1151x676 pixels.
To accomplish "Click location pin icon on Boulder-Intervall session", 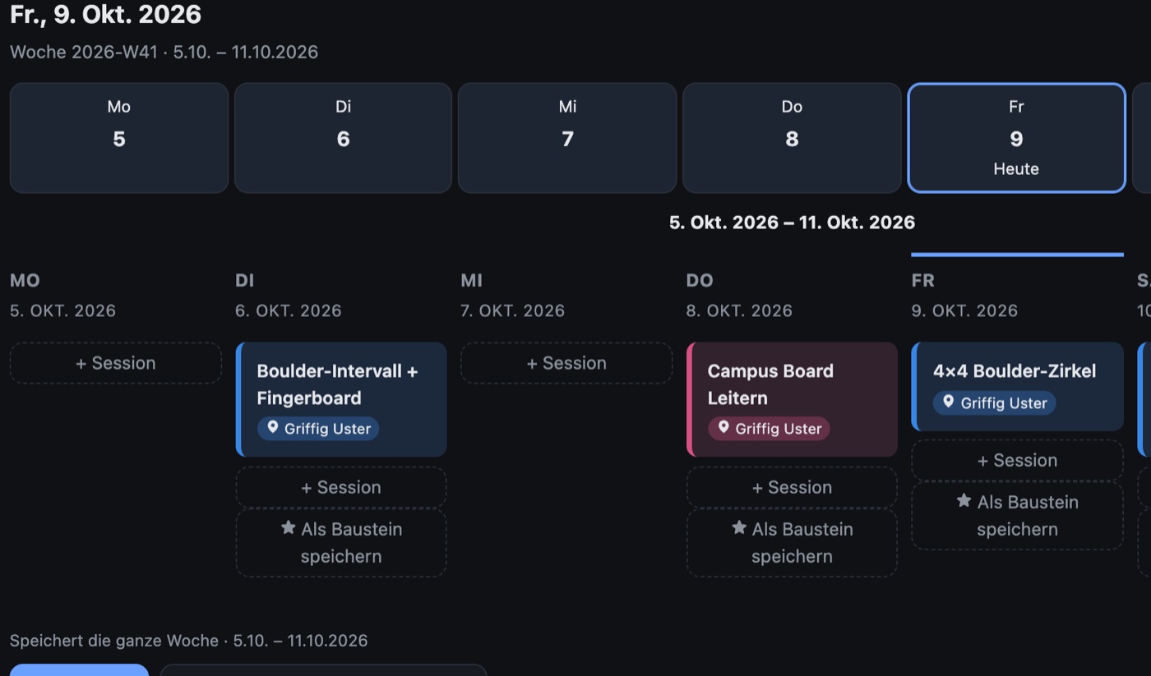I will coord(273,428).
